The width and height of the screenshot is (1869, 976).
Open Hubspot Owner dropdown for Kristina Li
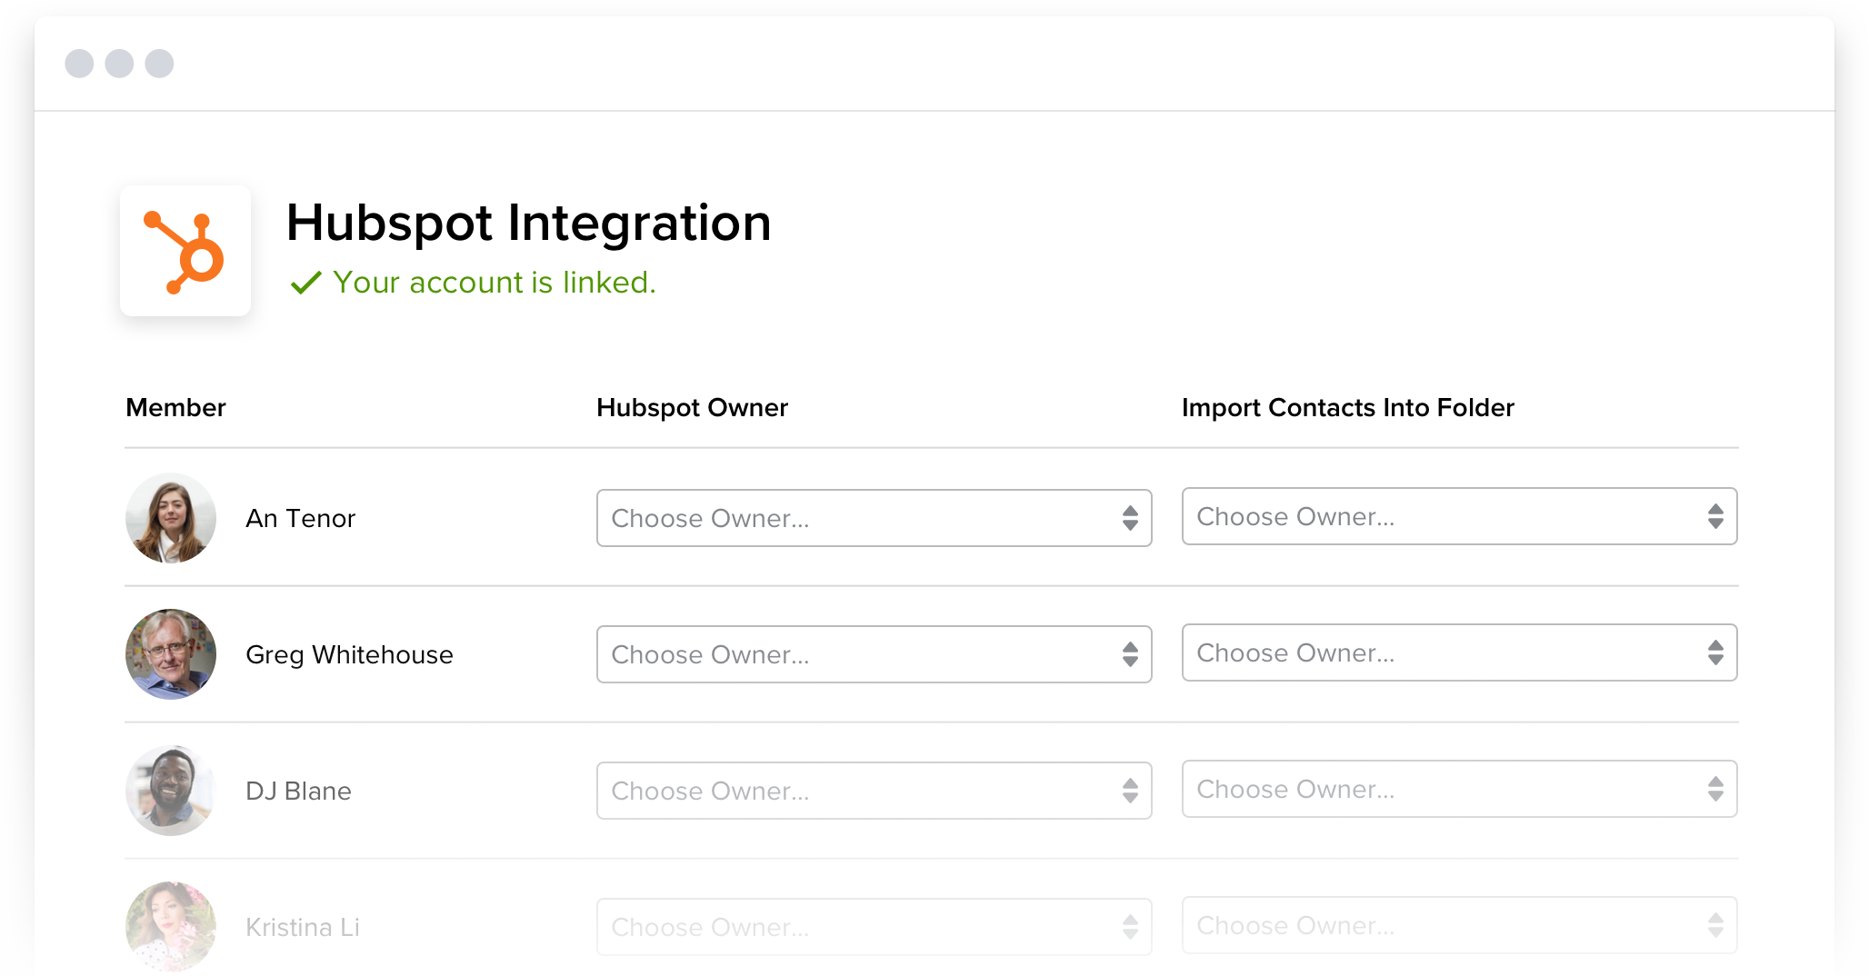(x=874, y=927)
